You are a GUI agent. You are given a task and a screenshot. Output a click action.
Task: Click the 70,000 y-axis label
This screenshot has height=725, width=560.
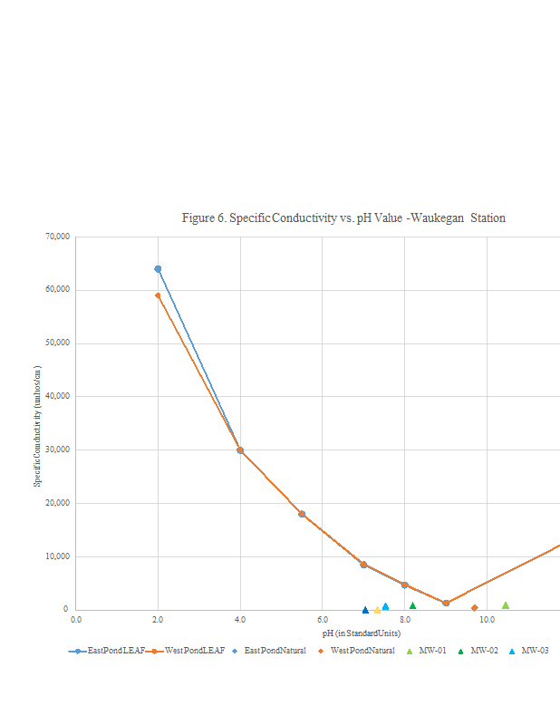coord(56,237)
